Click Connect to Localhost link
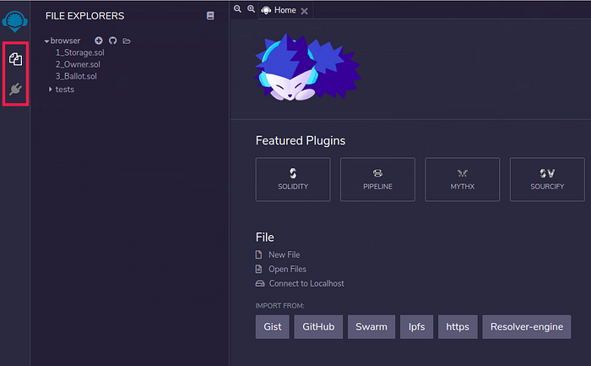This screenshot has width=591, height=366. coord(306,283)
